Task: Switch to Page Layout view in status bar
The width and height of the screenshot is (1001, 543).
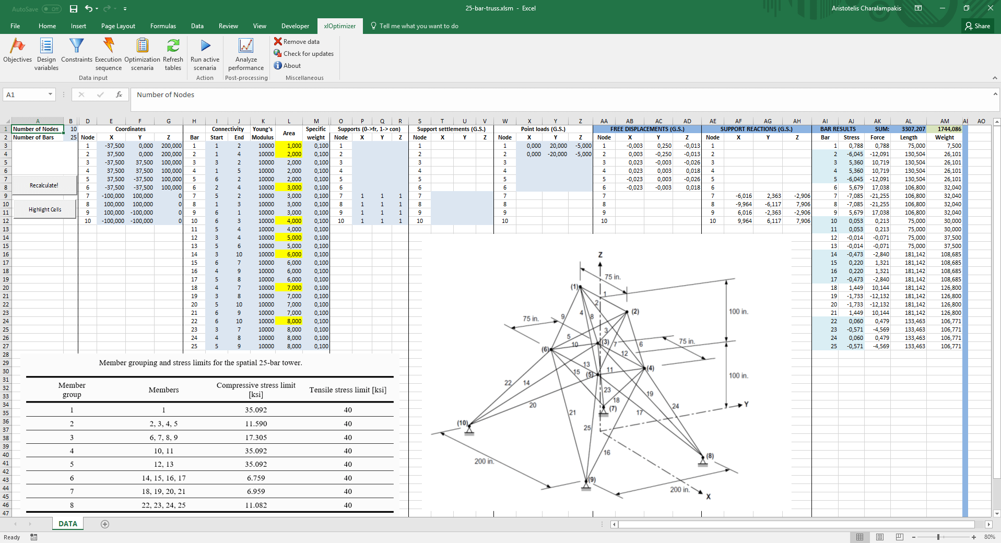Action: click(880, 537)
